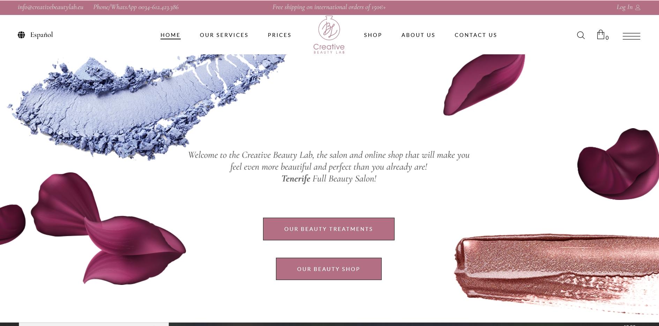Switch language to Español

pyautogui.click(x=42, y=35)
